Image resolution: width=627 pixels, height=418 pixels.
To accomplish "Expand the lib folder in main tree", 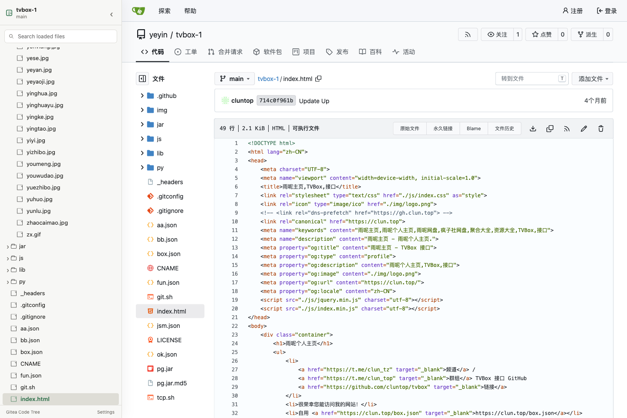I will tap(142, 153).
